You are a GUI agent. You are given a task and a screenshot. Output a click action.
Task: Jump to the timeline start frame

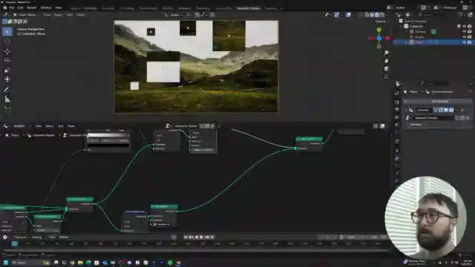(x=186, y=237)
